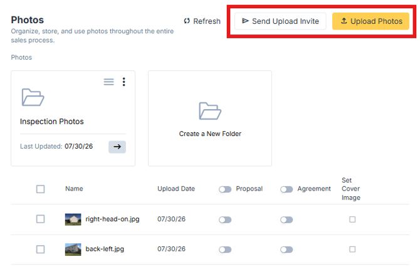This screenshot has height=269, width=420.
Task: Click Create a New Folder card
Action: click(x=210, y=119)
